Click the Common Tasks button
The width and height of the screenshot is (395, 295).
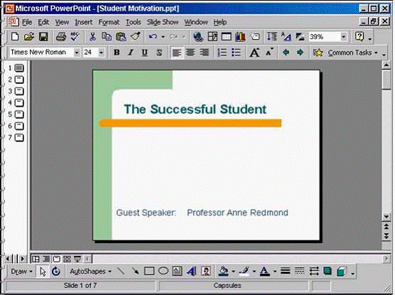tap(346, 53)
